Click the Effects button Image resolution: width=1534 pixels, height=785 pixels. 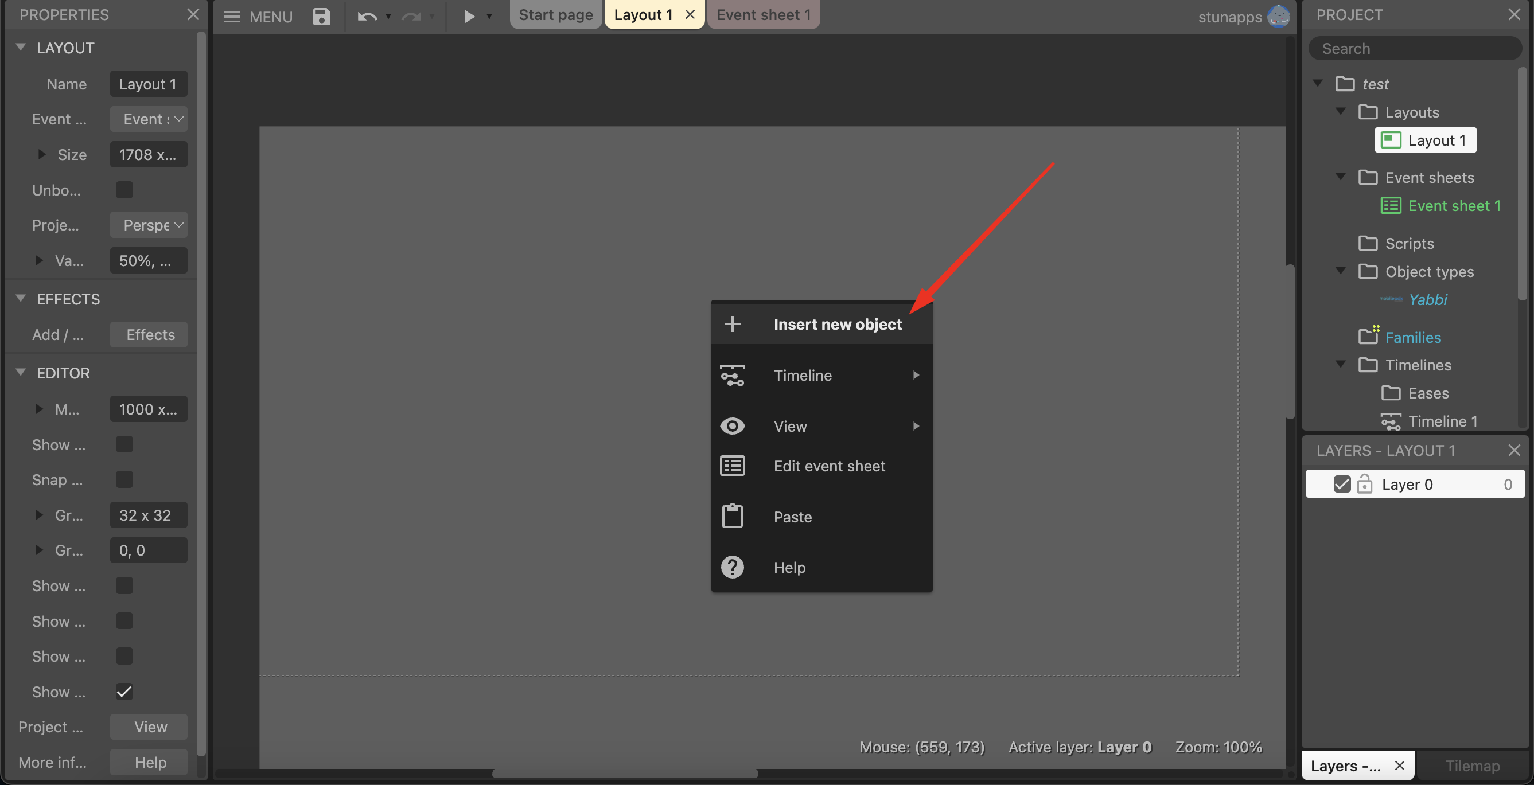tap(150, 334)
